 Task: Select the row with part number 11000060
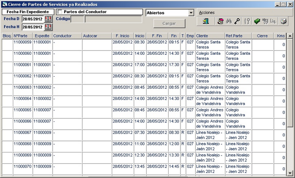click(x=144, y=56)
